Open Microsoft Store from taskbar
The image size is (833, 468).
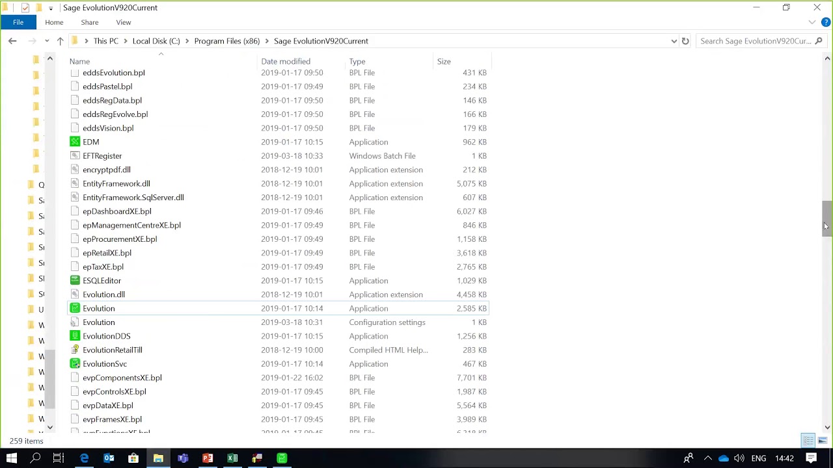tap(133, 458)
